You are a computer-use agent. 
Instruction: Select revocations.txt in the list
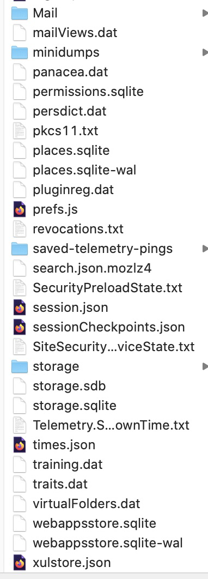point(78,229)
